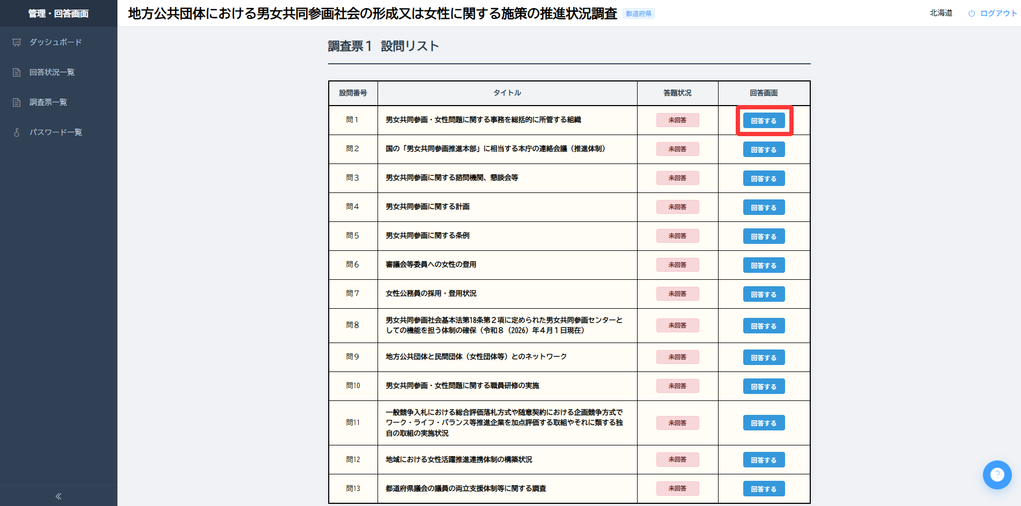Click the 未回答 status badge in 問1 row
The height and width of the screenshot is (506, 1021).
677,120
